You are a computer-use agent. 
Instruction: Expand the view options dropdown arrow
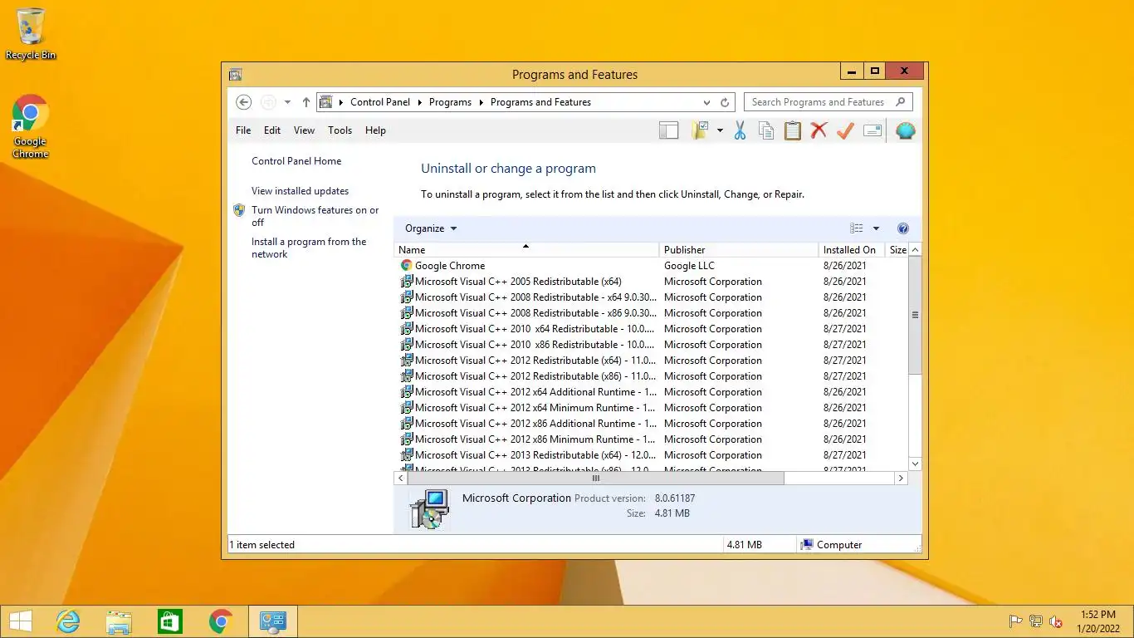[x=876, y=228]
